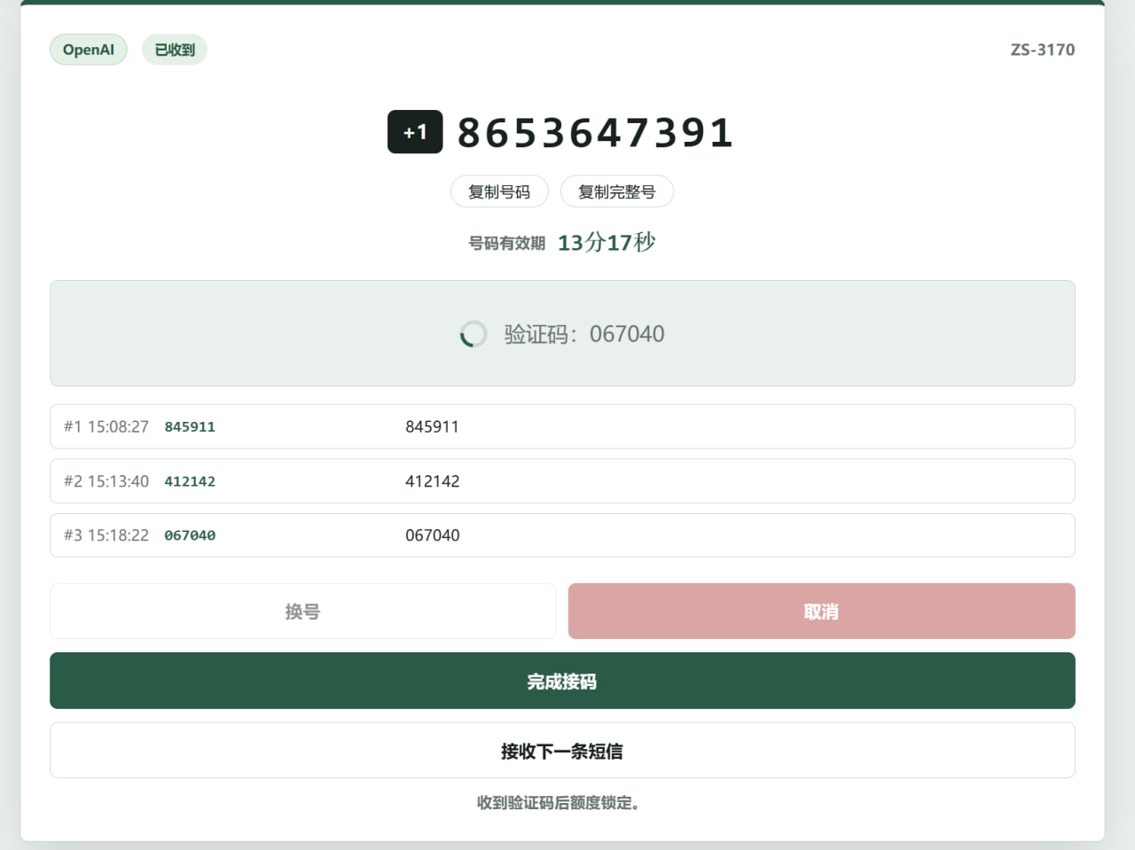Click the 13分17秒 validity countdown
The image size is (1135, 850).
[x=607, y=242]
